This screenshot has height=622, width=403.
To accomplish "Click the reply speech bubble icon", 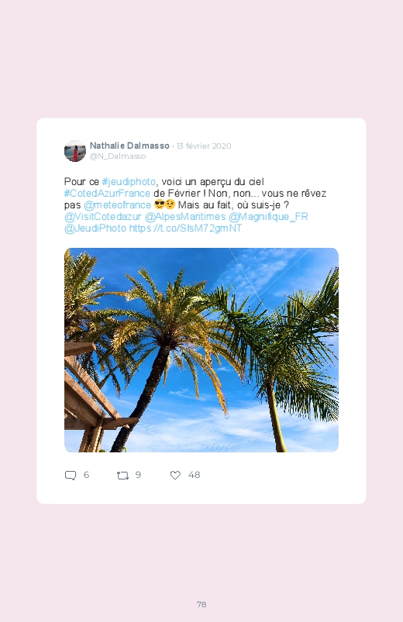I will pos(71,476).
